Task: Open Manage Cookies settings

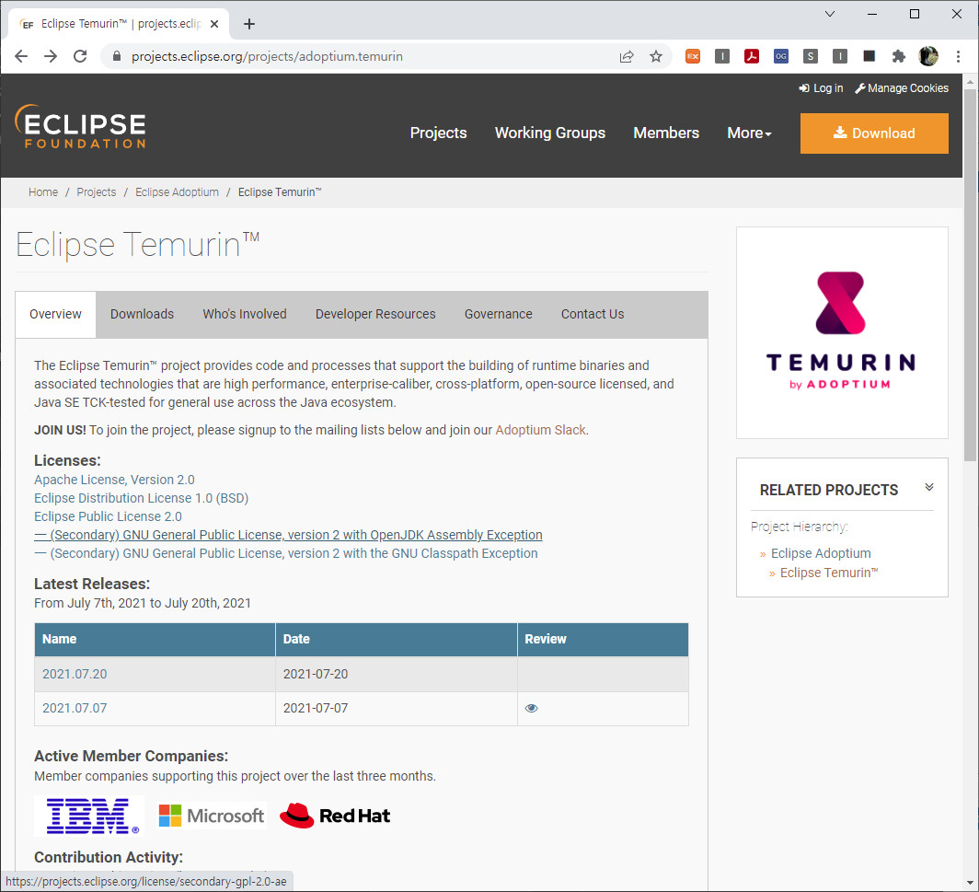Action: pyautogui.click(x=902, y=88)
